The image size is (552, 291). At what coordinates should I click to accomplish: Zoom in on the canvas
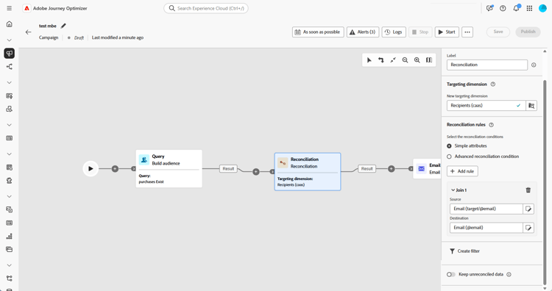coord(417,60)
